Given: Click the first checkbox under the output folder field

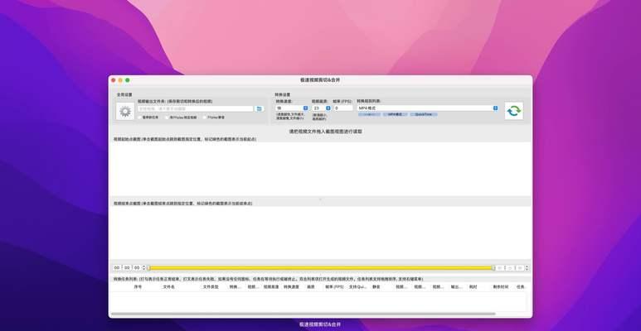Looking at the screenshot, I should [140, 117].
